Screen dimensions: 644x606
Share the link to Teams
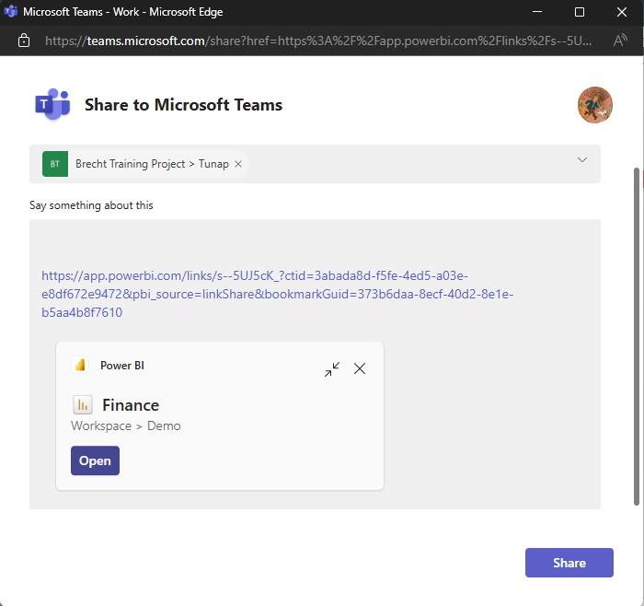tap(569, 563)
